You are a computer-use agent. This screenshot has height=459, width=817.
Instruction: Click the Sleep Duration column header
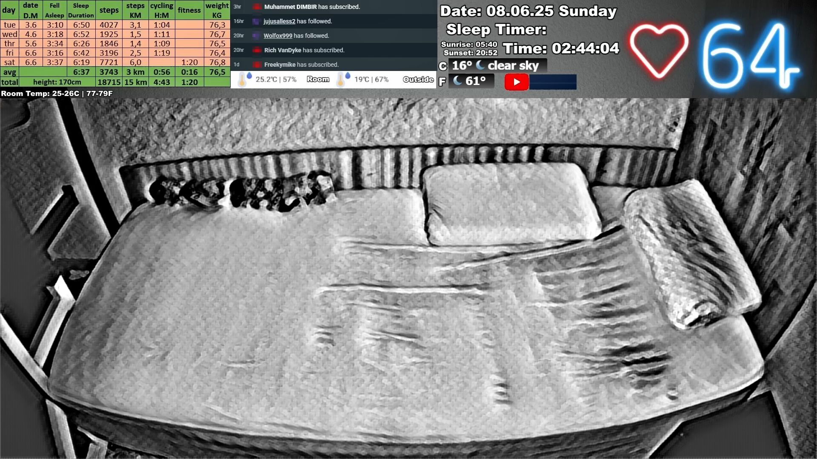pos(81,10)
